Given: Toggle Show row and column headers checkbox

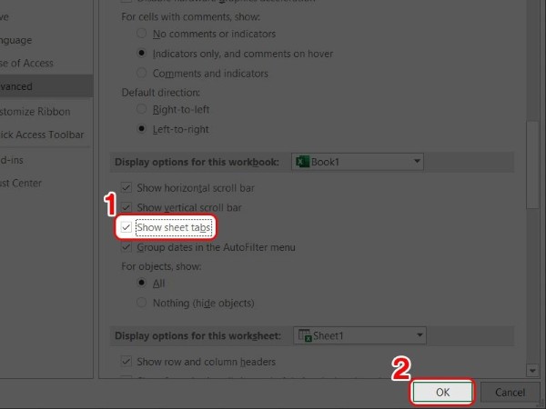Looking at the screenshot, I should click(x=126, y=362).
